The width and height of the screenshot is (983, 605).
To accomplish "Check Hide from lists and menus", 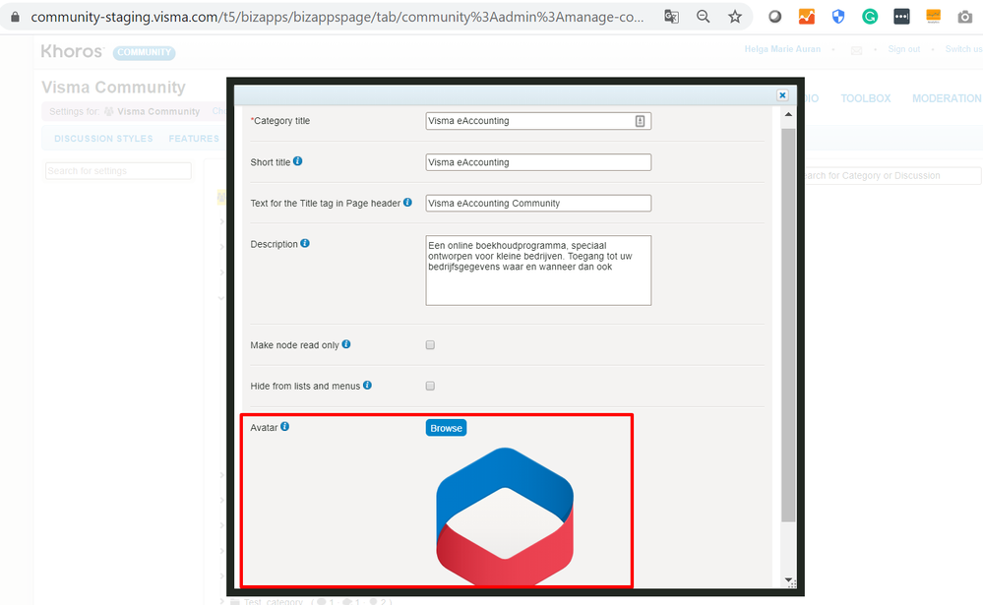I will point(430,386).
